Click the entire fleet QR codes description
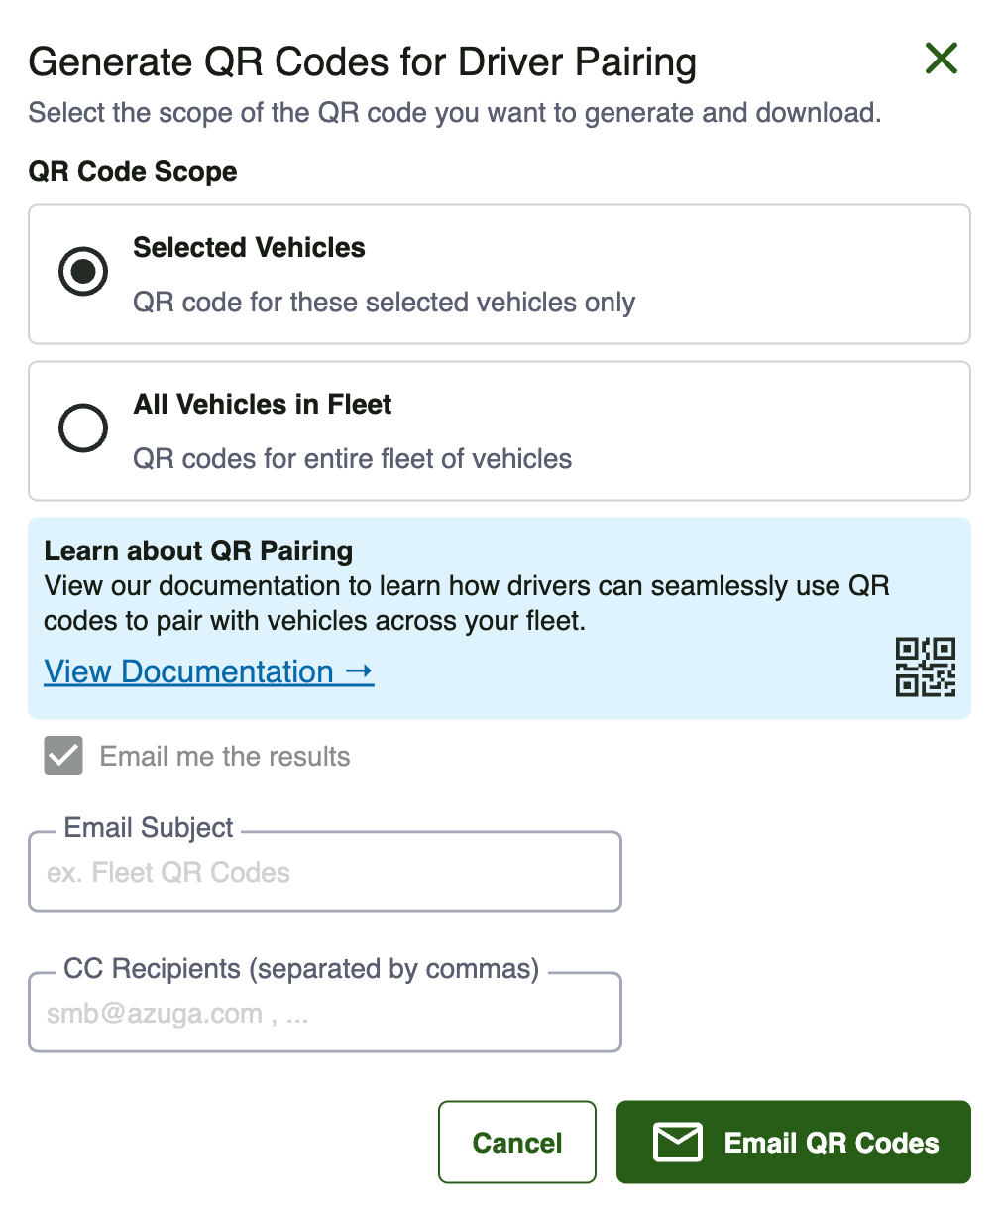 click(353, 459)
